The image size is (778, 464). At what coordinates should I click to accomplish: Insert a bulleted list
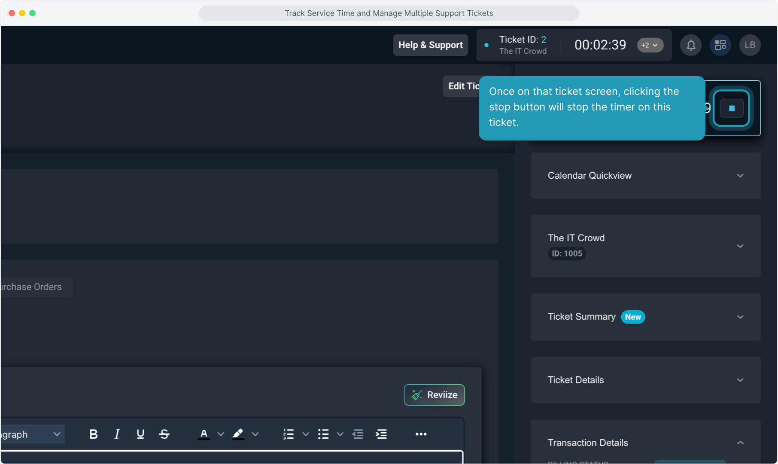click(323, 434)
